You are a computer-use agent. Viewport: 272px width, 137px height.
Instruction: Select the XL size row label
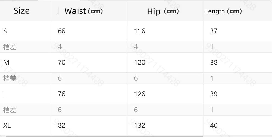(x=7, y=125)
